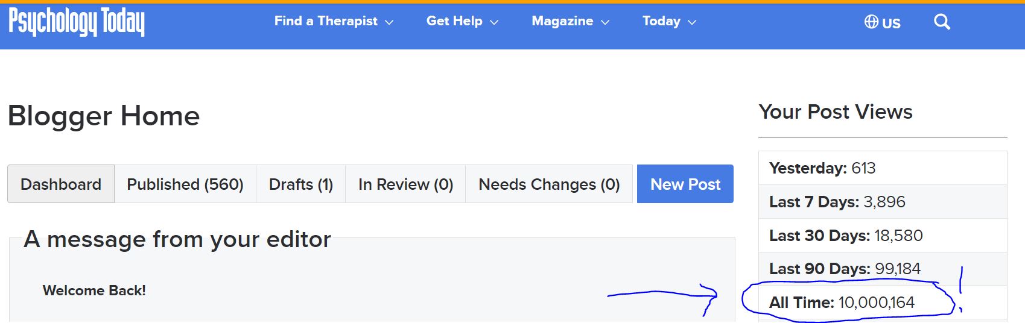Select the All Time views row
1025x323 pixels.
tap(883, 303)
